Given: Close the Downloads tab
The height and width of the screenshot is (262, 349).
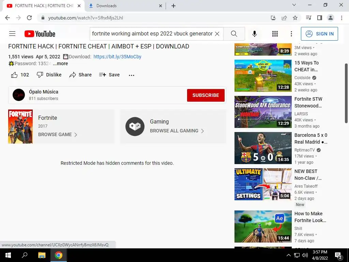Looking at the screenshot, I should [161, 6].
